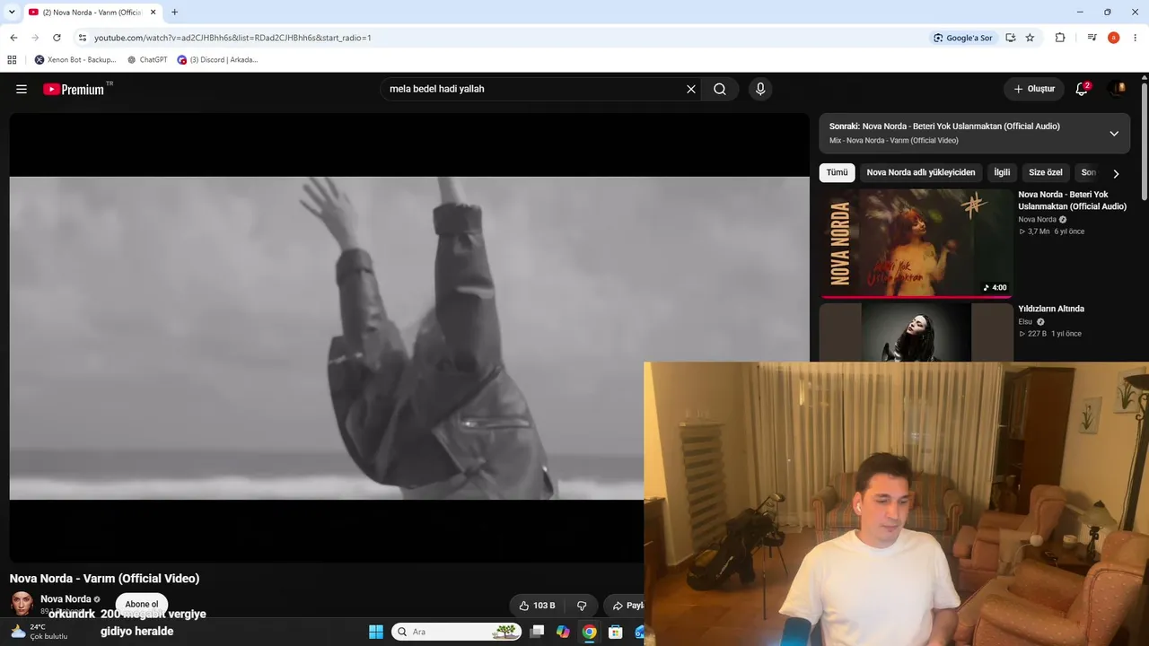
Task: Open Nova Norda - Beteri Yok Uslanmaktan title
Action: point(1072,200)
